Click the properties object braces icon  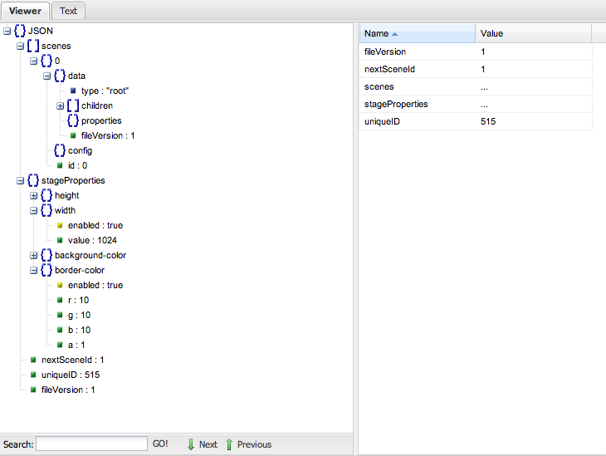click(x=73, y=120)
